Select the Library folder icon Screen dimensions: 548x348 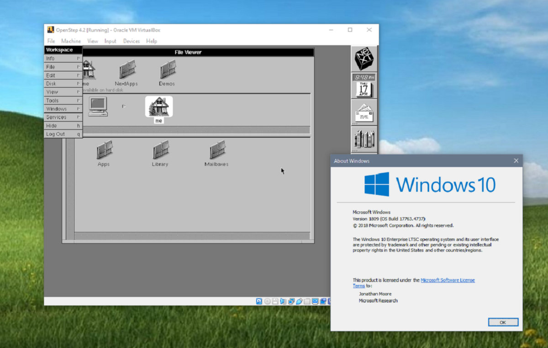tap(160, 150)
